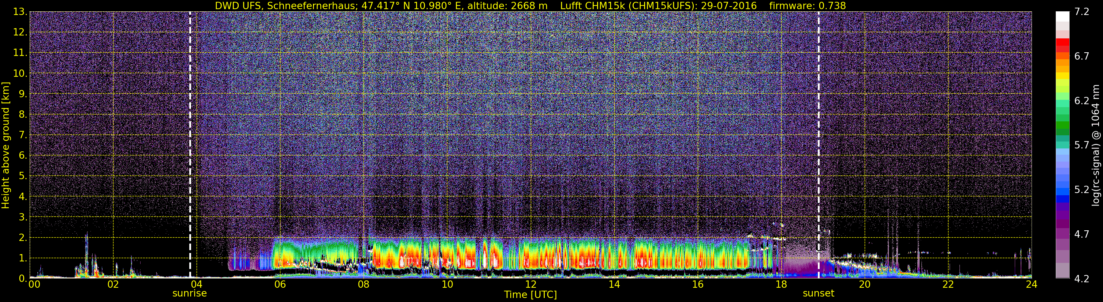Click the time axis label '24'
1103x302 pixels.
point(1032,284)
